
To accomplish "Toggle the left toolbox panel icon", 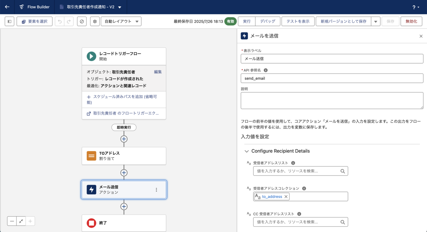I will coord(10,21).
